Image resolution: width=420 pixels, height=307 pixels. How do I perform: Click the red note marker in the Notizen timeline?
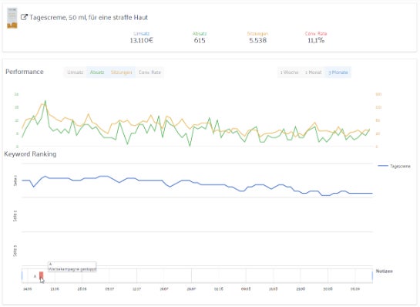click(x=42, y=275)
